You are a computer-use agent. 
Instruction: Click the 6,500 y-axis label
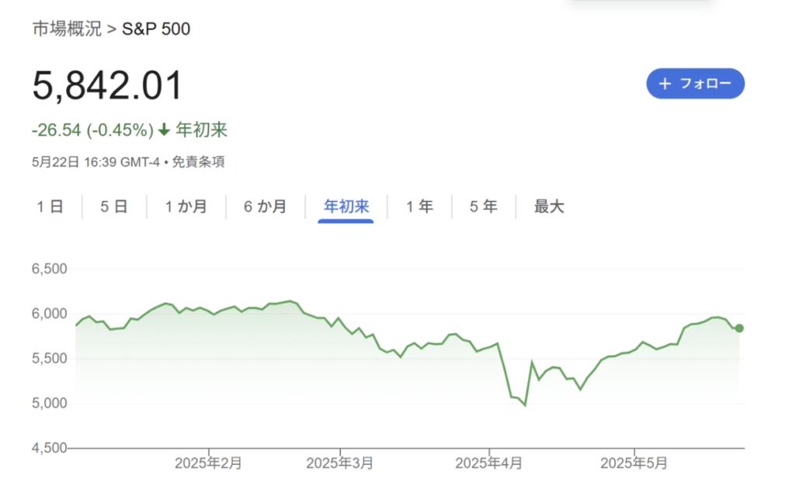(x=49, y=269)
